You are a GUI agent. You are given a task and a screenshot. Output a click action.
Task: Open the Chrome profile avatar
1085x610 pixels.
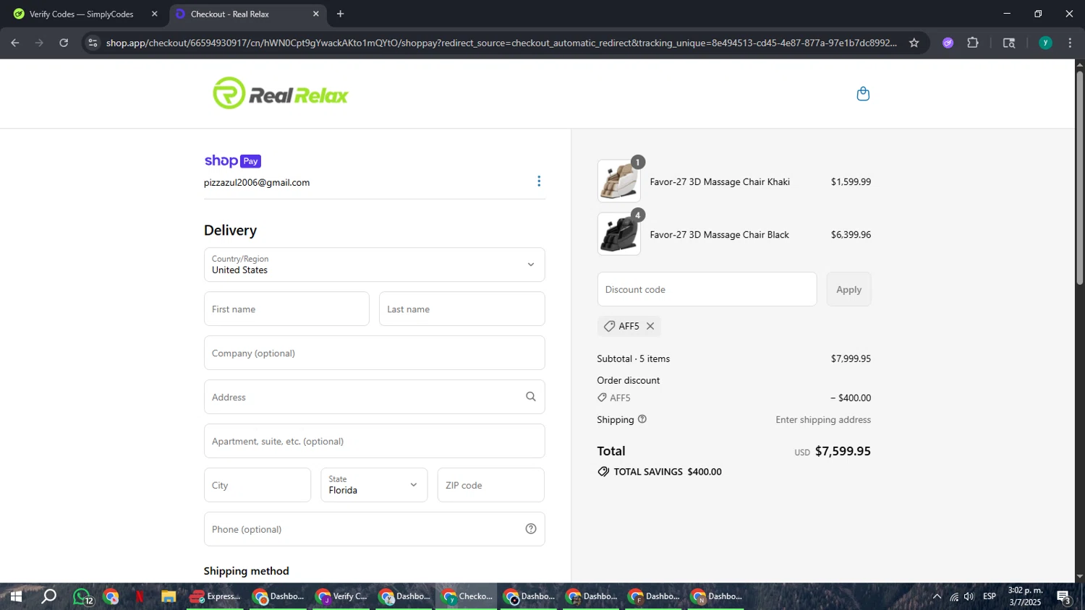(1045, 43)
